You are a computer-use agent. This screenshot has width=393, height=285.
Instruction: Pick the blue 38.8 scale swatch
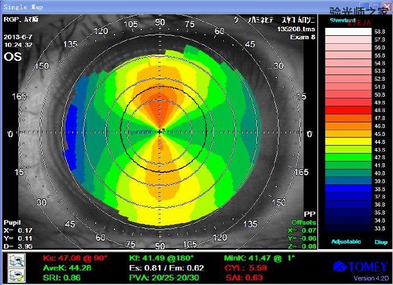[348, 189]
